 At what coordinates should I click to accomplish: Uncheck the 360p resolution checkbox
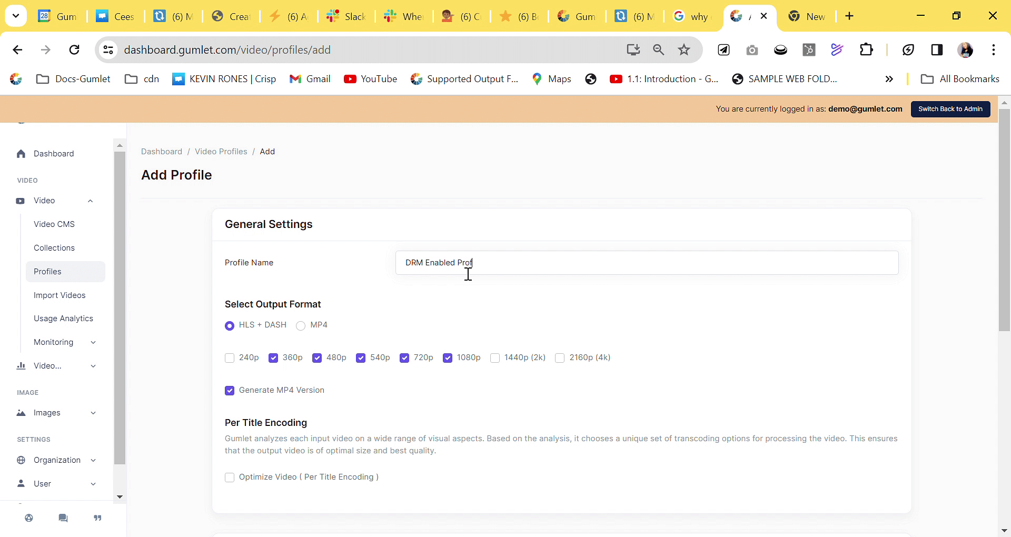tap(273, 358)
